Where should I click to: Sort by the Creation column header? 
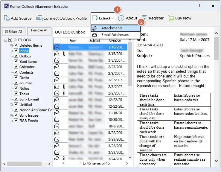115,40
